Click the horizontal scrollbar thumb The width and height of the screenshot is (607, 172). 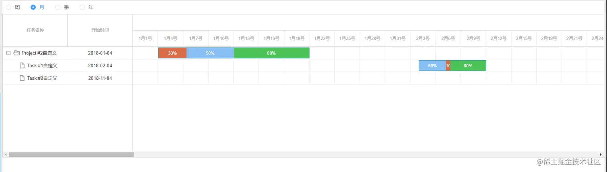[x=71, y=154]
